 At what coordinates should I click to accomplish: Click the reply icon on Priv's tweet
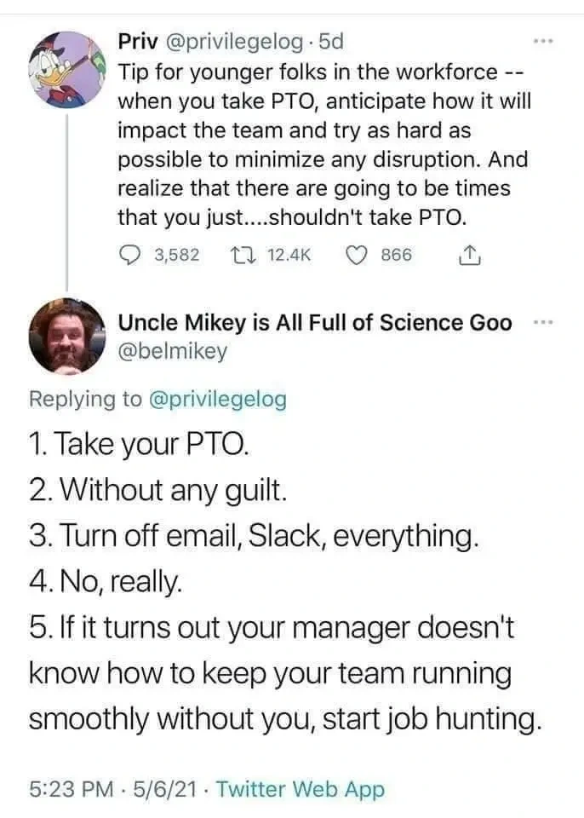(128, 253)
